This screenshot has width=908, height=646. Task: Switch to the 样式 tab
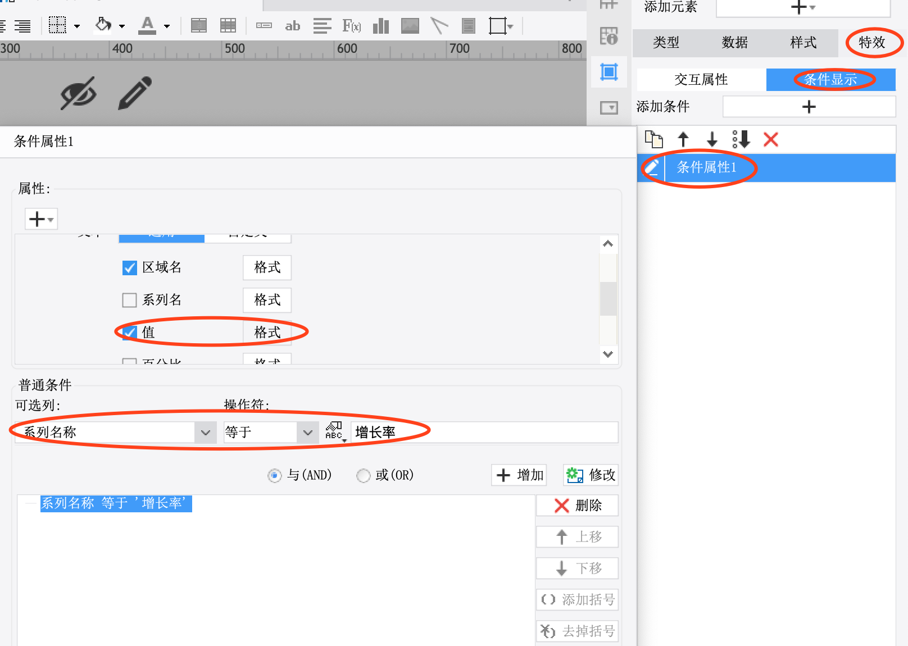pyautogui.click(x=803, y=42)
